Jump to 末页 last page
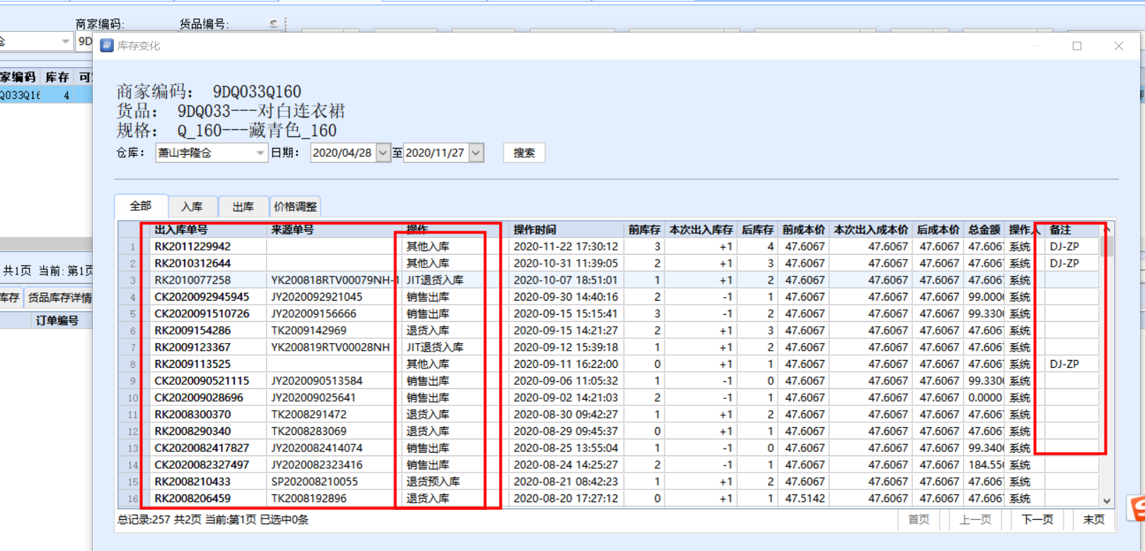This screenshot has height=551, width=1145. point(1093,519)
